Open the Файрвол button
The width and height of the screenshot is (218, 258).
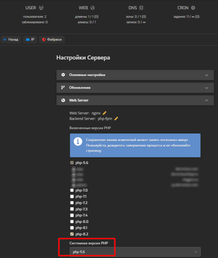coord(52,40)
